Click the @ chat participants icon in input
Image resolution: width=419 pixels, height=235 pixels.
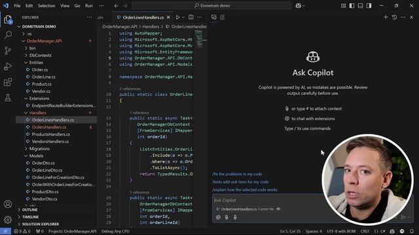pyautogui.click(x=218, y=217)
